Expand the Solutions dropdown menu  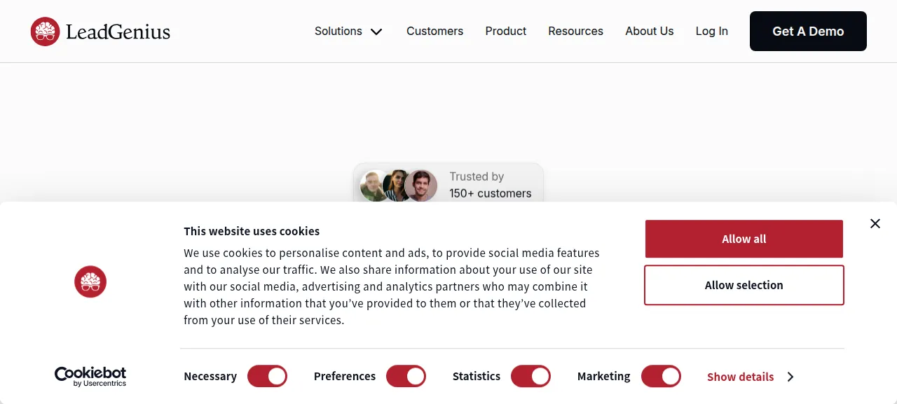coord(348,32)
